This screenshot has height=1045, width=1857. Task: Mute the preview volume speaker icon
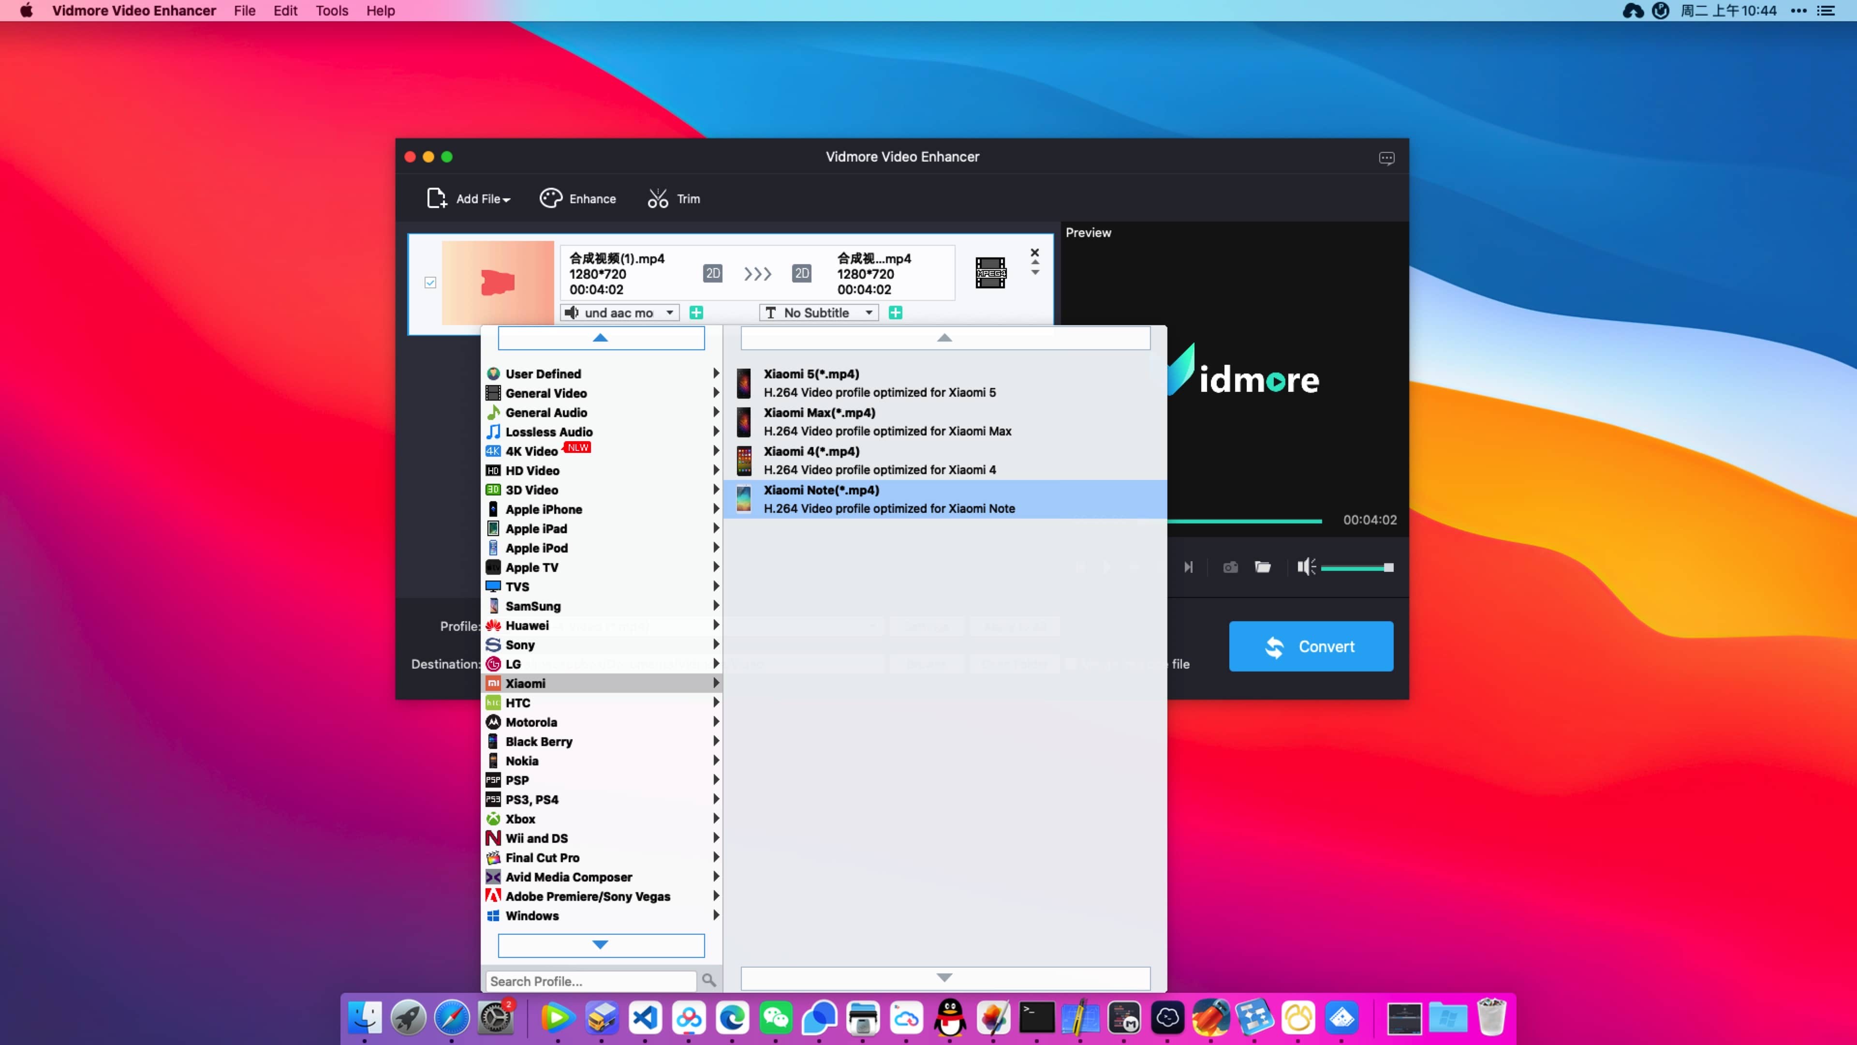point(1306,567)
